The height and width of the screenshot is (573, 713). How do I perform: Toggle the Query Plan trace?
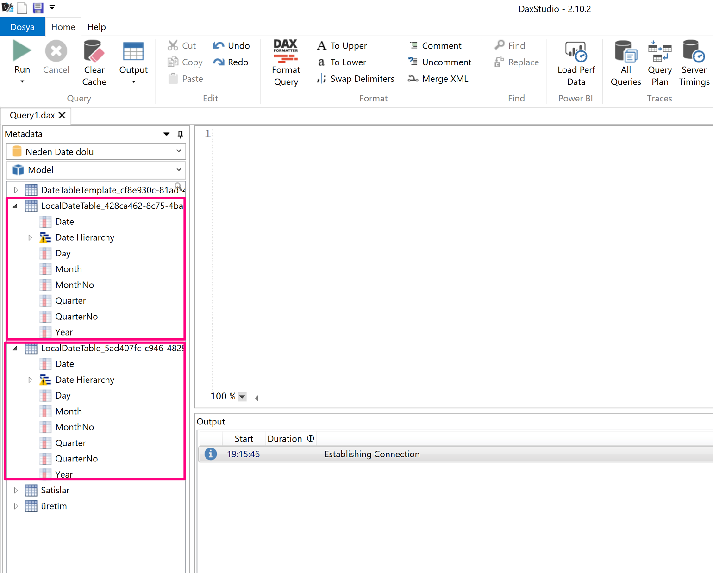tap(660, 62)
